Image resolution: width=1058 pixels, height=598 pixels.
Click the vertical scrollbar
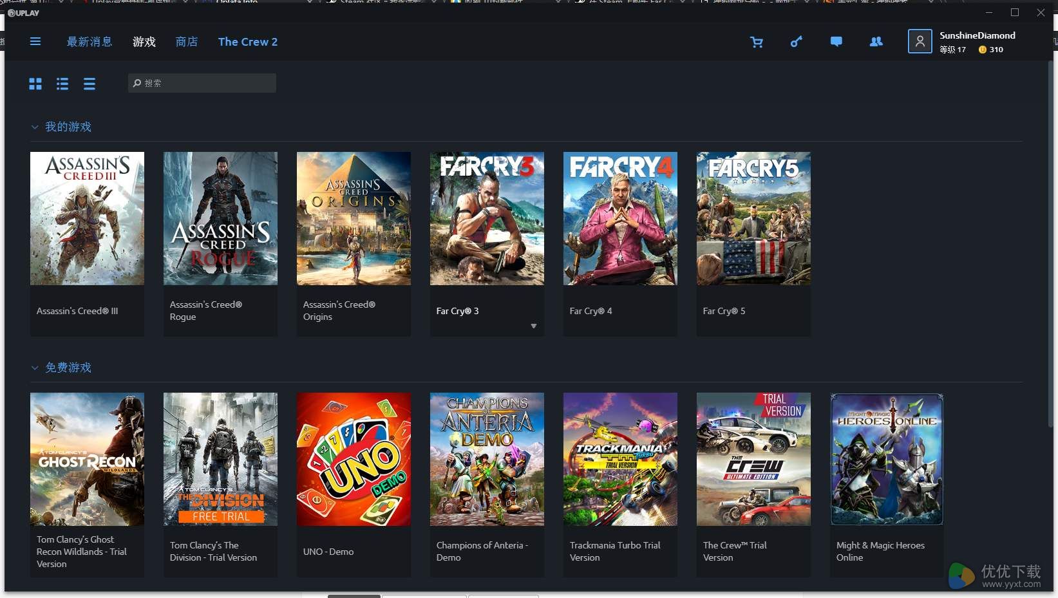click(1050, 245)
